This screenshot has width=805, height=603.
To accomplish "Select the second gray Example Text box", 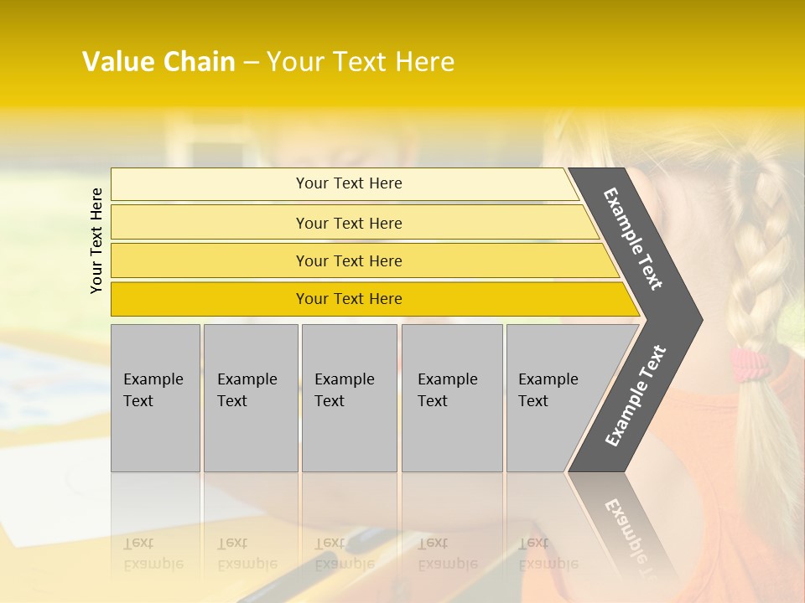I will coord(250,398).
